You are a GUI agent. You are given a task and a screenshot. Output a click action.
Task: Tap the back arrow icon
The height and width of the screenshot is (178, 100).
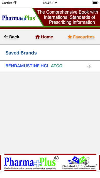click(6, 37)
